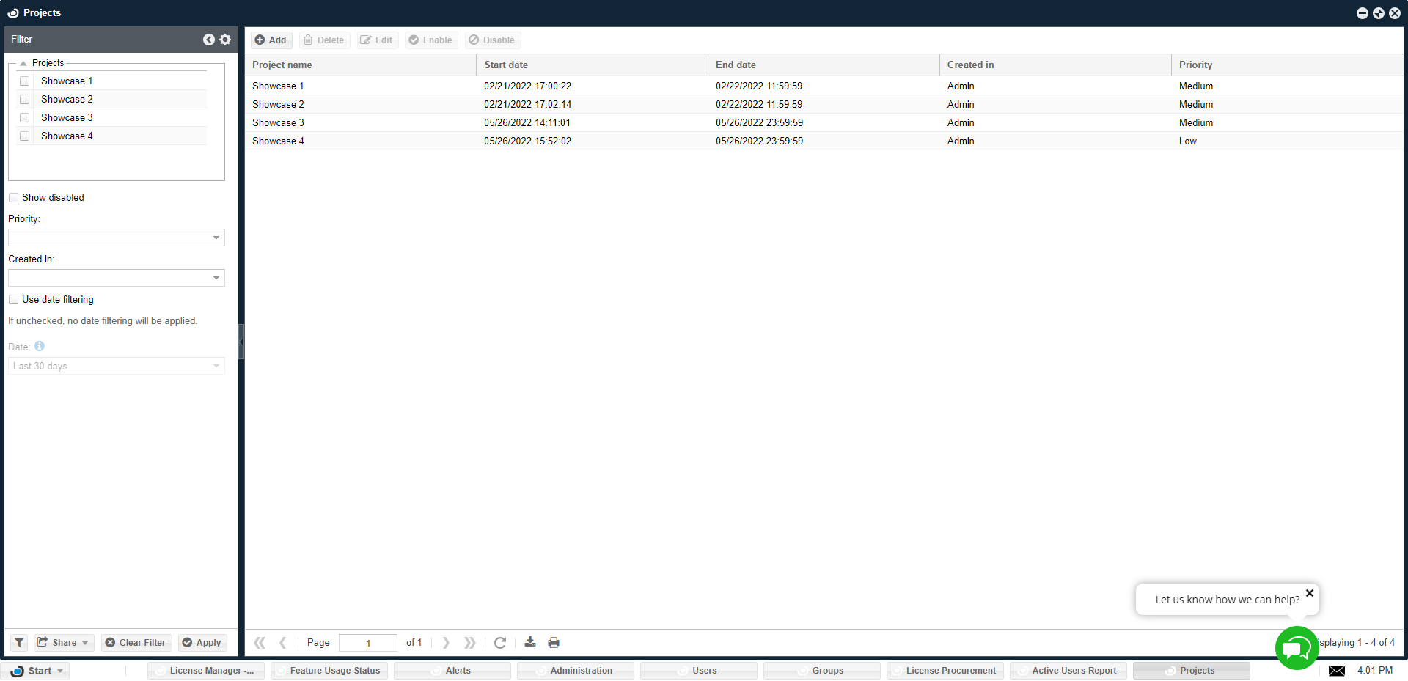Print the projects list

click(554, 643)
